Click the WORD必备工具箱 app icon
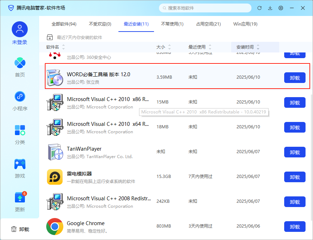 point(55,77)
